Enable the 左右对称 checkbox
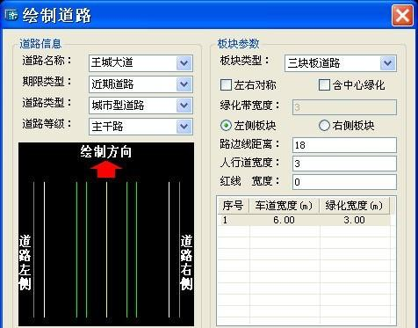This screenshot has height=328, width=418. 226,85
